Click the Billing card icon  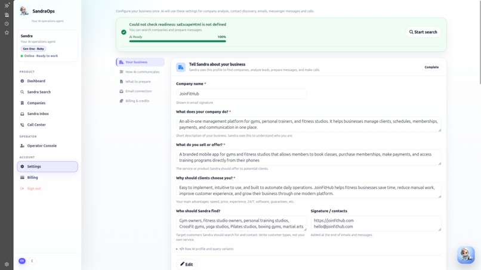click(22, 178)
